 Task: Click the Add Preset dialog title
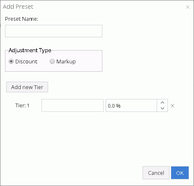(x=18, y=7)
